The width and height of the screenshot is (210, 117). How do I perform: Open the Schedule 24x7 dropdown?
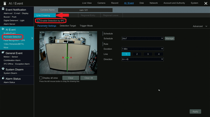point(143,38)
